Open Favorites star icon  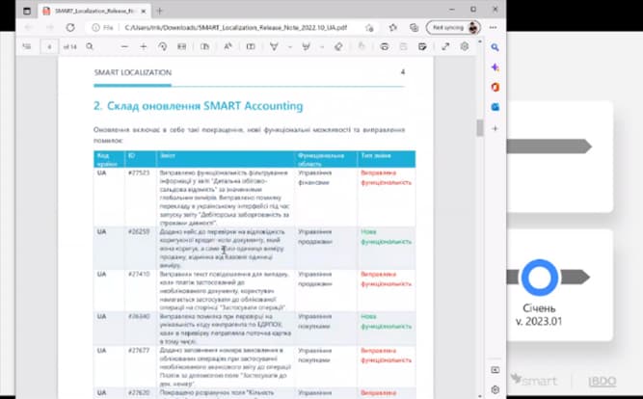point(393,28)
